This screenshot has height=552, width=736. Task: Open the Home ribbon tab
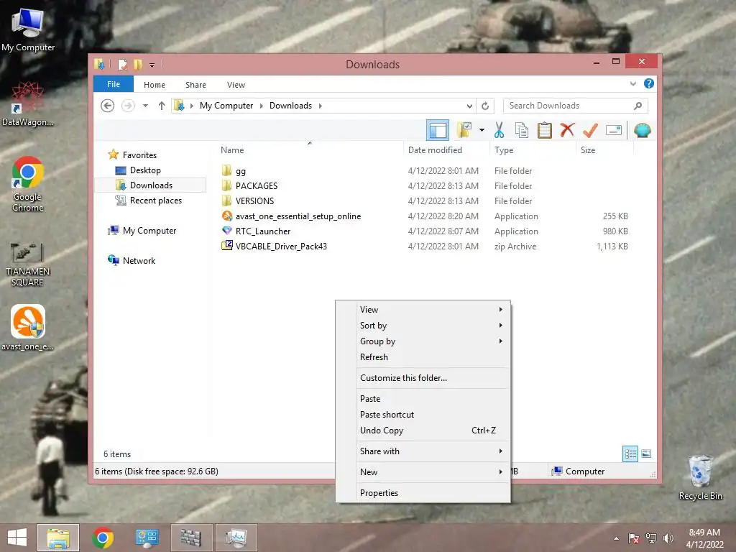(155, 85)
